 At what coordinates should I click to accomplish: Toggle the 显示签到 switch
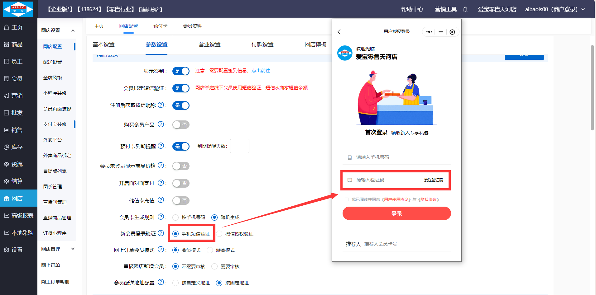click(x=181, y=71)
